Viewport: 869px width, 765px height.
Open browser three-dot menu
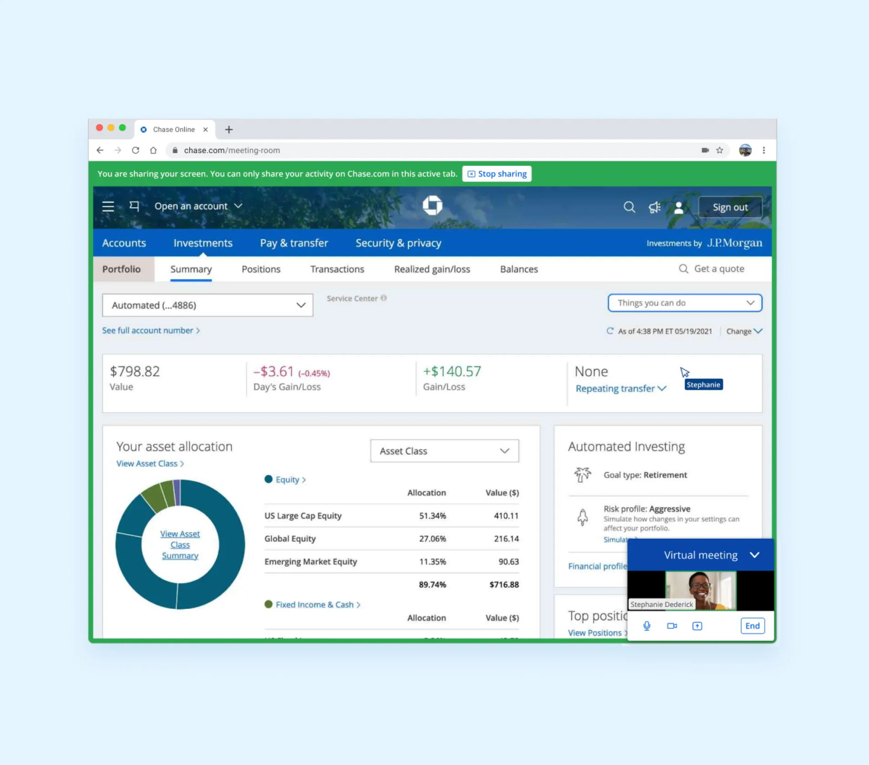(x=764, y=150)
